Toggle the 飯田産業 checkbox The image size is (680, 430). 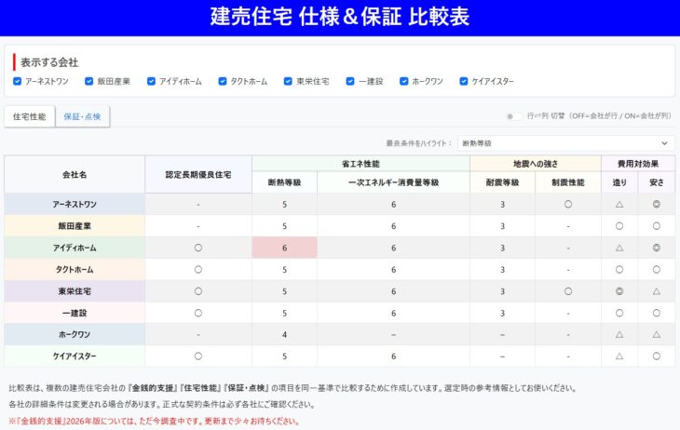click(x=88, y=81)
